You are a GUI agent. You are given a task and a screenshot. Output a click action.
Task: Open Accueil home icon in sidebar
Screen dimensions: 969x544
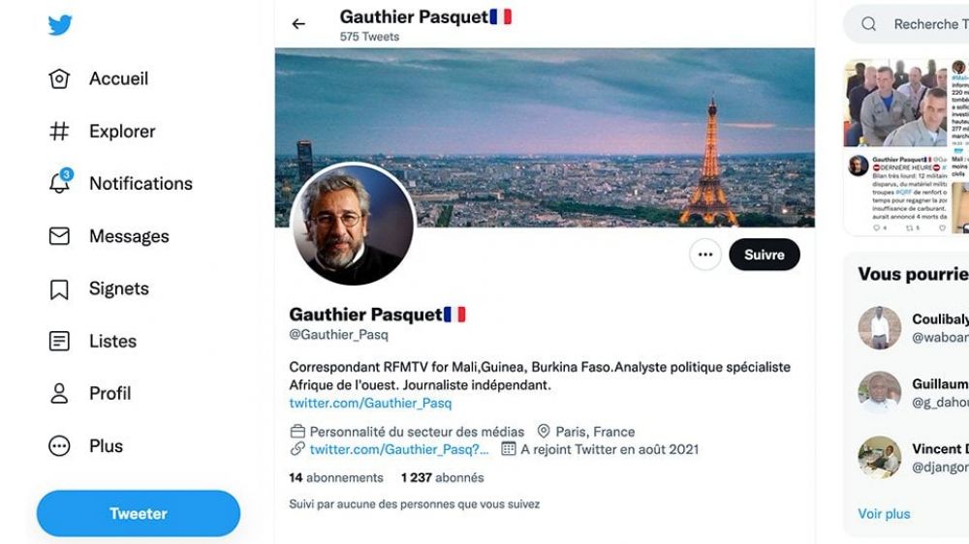pos(59,78)
